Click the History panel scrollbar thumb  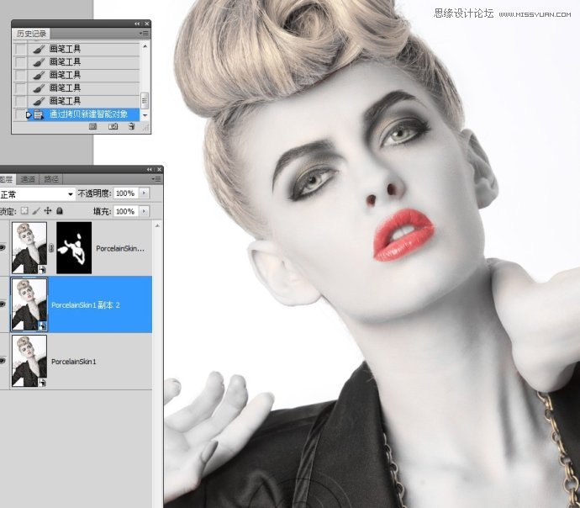(x=145, y=100)
